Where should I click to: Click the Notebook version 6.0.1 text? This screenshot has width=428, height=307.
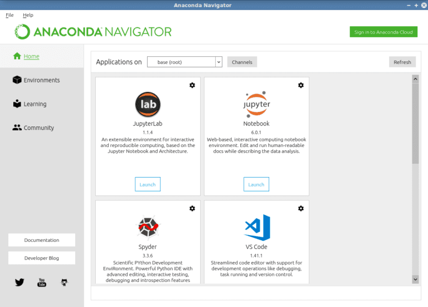tap(256, 133)
